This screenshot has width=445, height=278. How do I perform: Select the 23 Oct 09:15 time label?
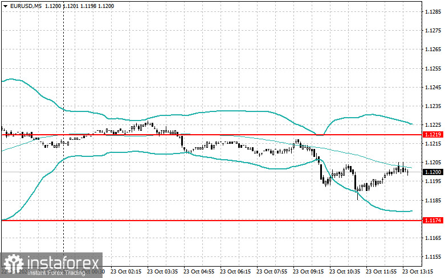click(308, 272)
